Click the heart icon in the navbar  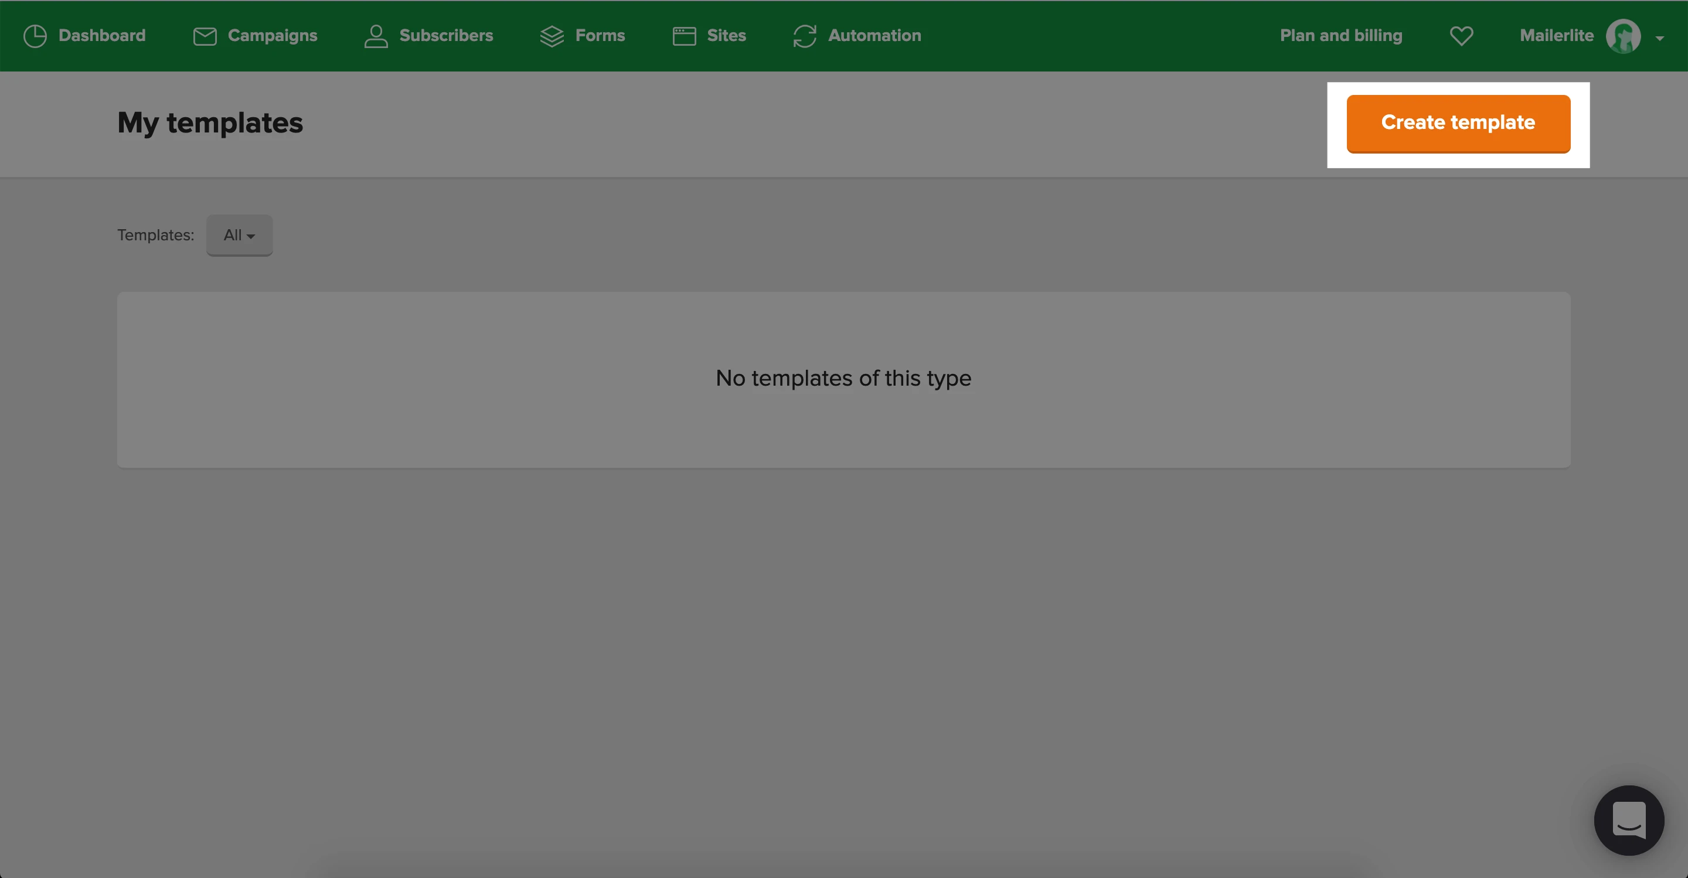[1461, 35]
